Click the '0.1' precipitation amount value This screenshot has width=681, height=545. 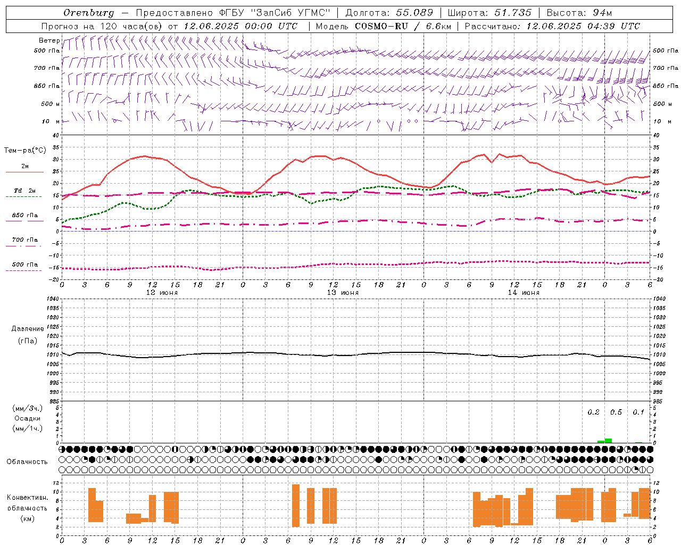638,412
